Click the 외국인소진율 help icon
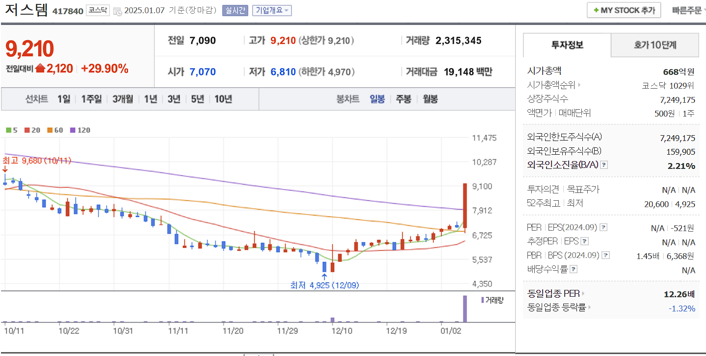The width and height of the screenshot is (706, 356). [x=603, y=165]
